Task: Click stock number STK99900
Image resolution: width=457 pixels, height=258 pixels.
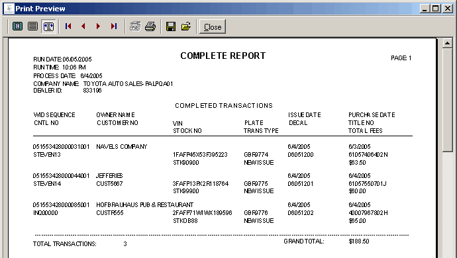Action: click(186, 191)
